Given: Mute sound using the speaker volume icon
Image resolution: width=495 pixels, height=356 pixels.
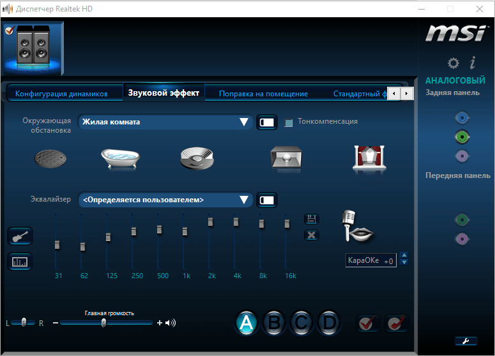Looking at the screenshot, I should pos(171,323).
